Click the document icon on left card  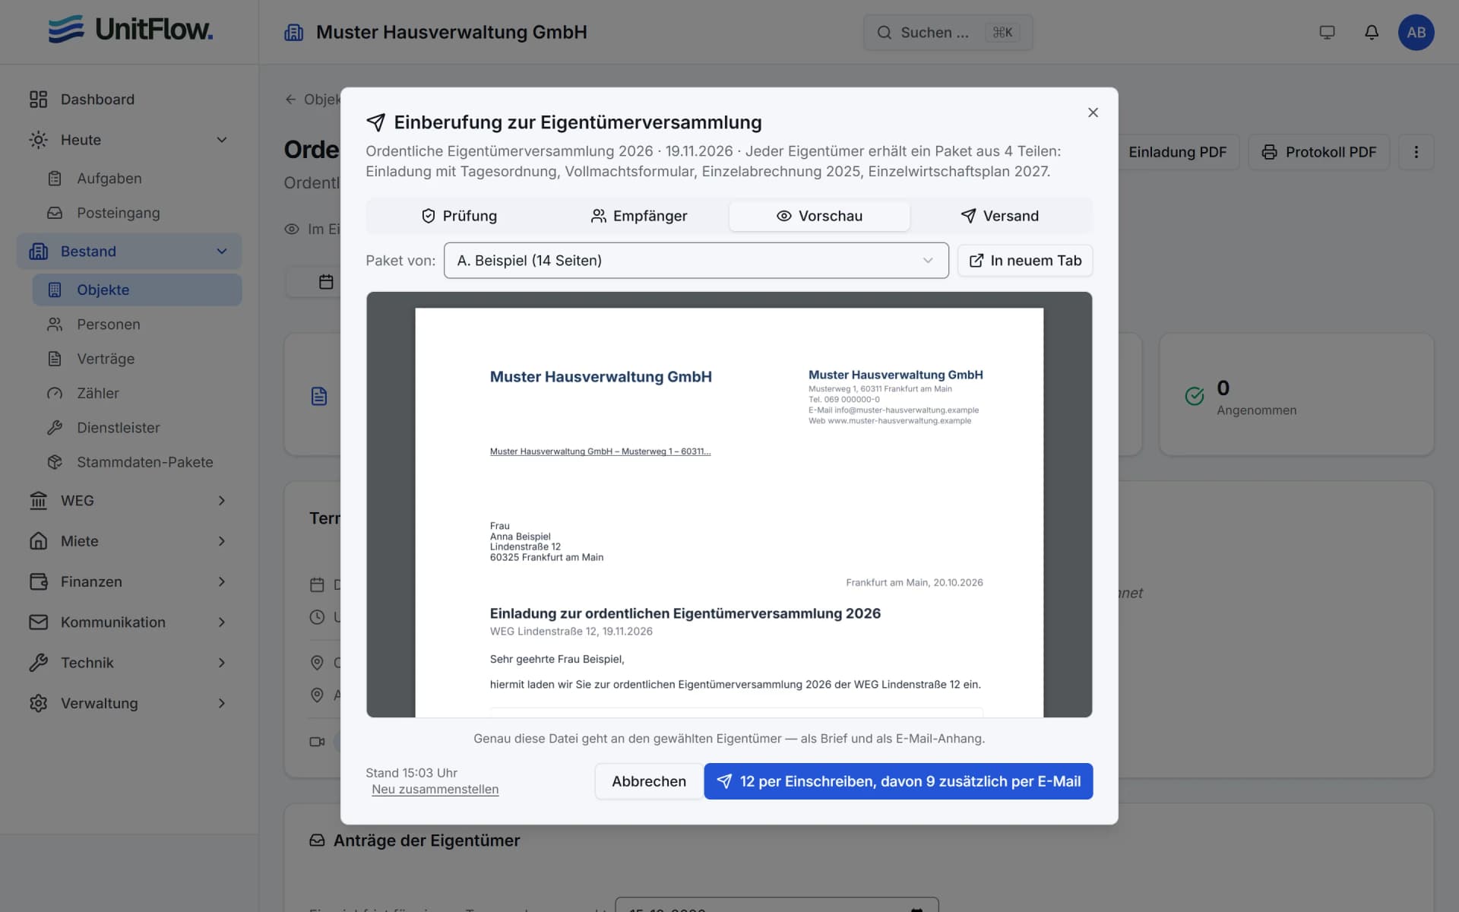pyautogui.click(x=319, y=396)
